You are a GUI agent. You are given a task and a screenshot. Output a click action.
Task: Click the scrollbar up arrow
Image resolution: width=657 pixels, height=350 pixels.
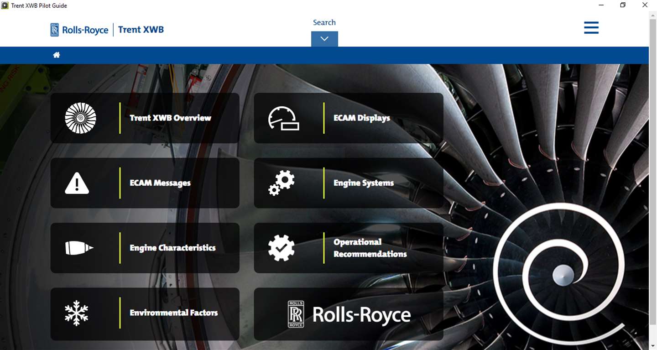(x=653, y=15)
